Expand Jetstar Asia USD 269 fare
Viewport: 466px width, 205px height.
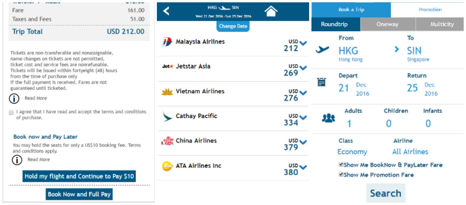[303, 68]
